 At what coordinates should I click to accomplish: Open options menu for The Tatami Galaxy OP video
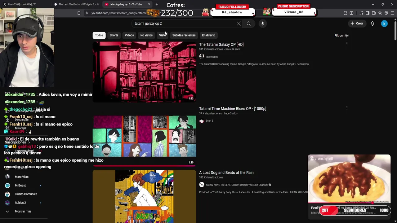pyautogui.click(x=347, y=44)
